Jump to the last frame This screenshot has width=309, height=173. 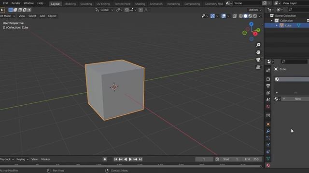(140, 159)
